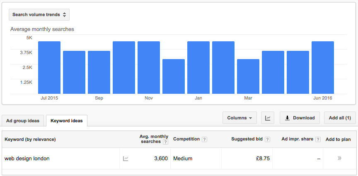Click the web design london keyword
Image resolution: width=358 pixels, height=176 pixels.
tap(27, 159)
